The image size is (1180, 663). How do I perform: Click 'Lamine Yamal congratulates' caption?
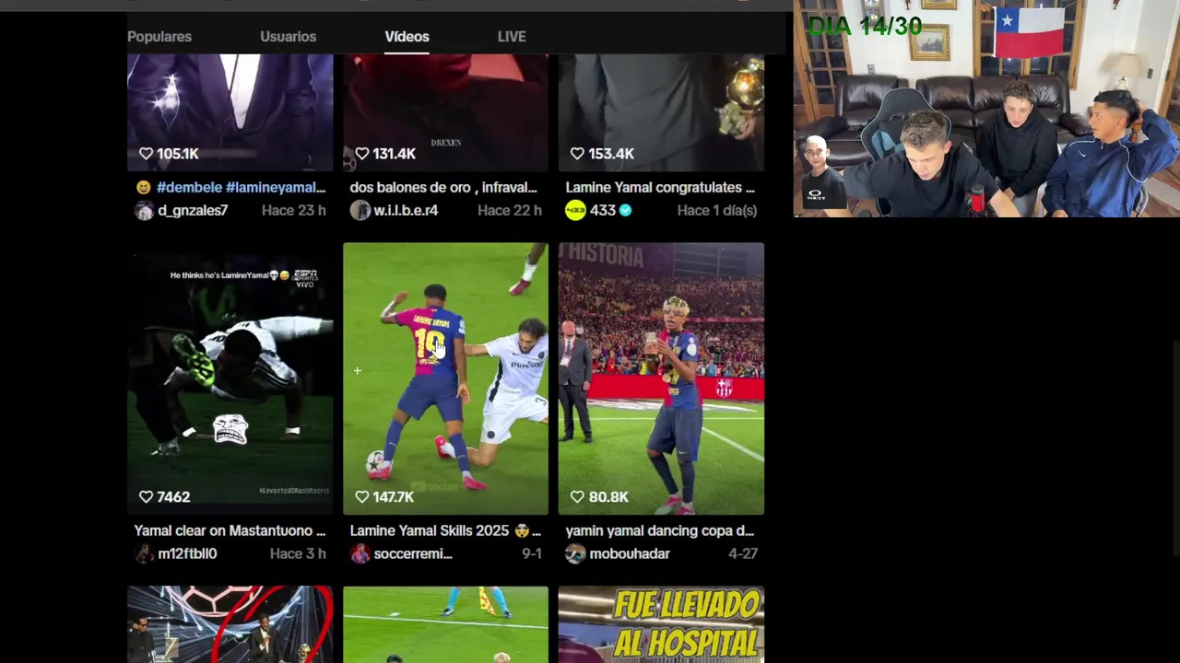[660, 187]
